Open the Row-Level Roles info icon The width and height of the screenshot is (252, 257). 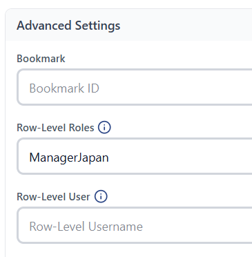(104, 127)
